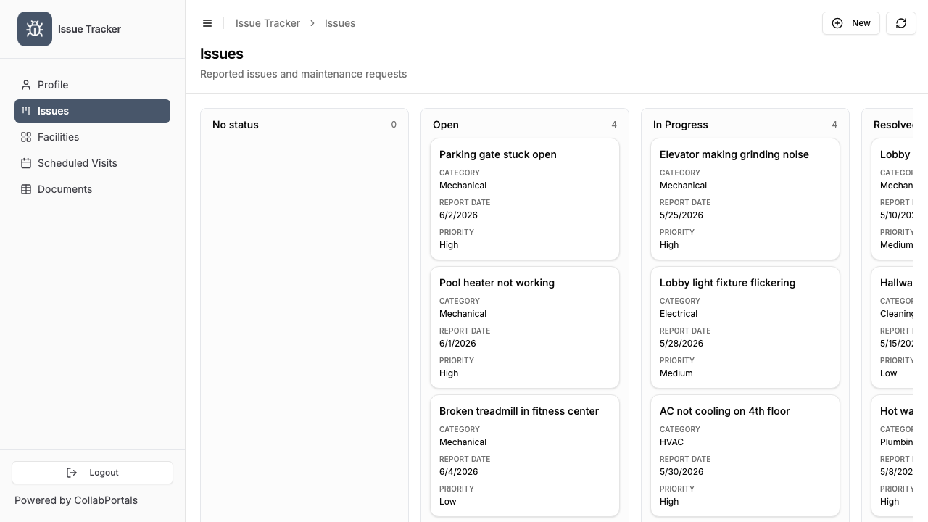Click the 'Issue Tracker' app title in sidebar

click(89, 29)
